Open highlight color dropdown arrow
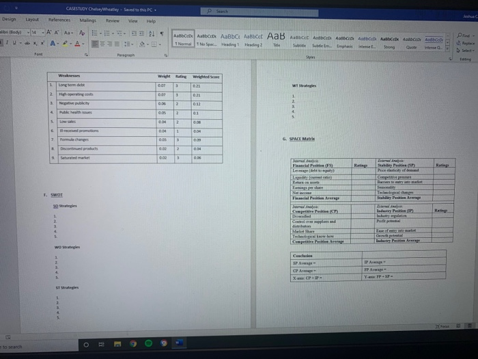The height and width of the screenshot is (359, 478). point(70,44)
